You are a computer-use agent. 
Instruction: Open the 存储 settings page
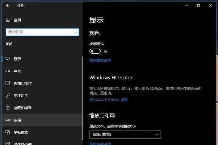(42, 120)
